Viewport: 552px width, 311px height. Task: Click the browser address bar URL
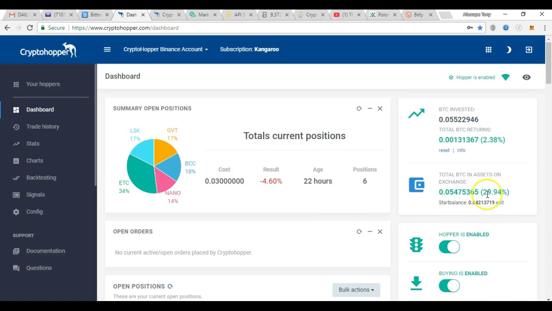[125, 28]
